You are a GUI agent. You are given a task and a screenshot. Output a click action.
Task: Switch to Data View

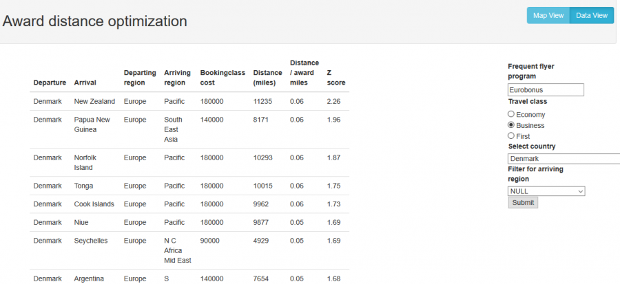click(592, 15)
